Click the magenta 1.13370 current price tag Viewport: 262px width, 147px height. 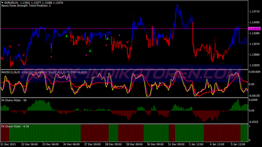click(255, 29)
